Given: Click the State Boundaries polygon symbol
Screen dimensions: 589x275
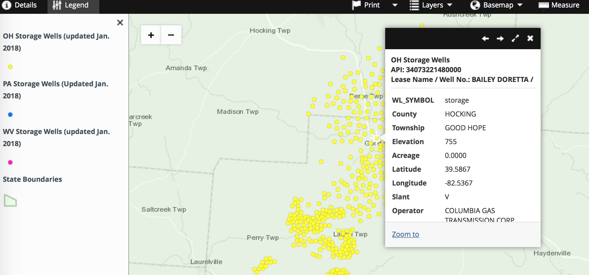Looking at the screenshot, I should click(x=10, y=200).
